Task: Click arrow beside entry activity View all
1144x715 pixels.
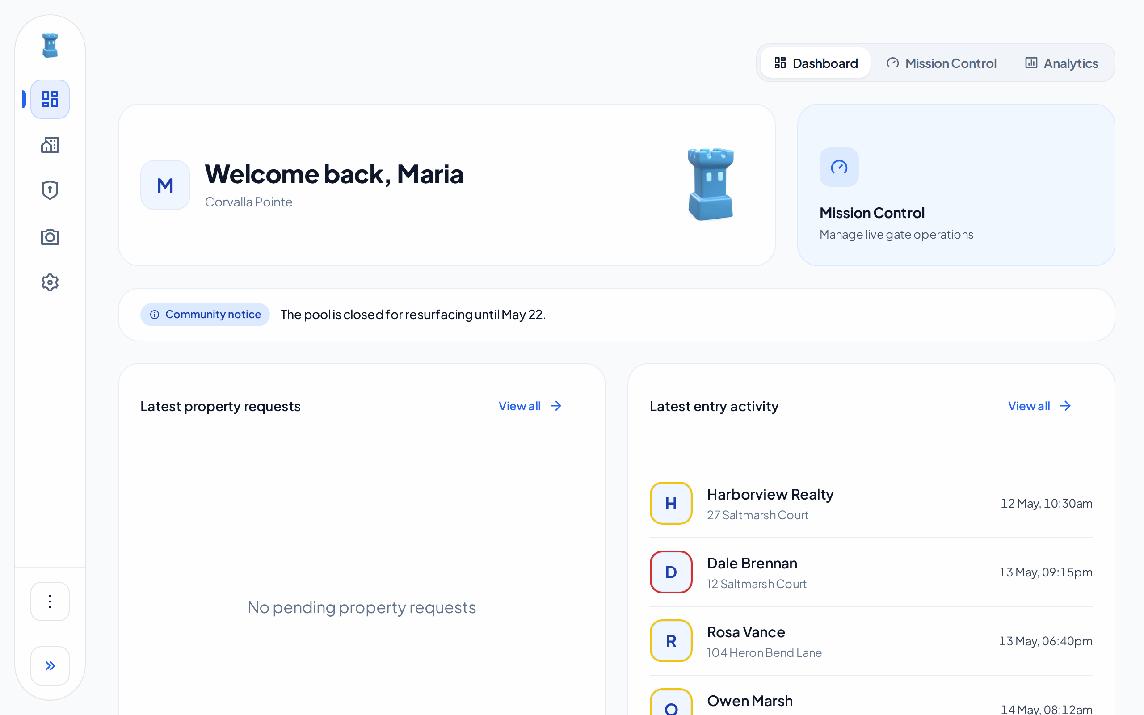Action: point(1065,406)
